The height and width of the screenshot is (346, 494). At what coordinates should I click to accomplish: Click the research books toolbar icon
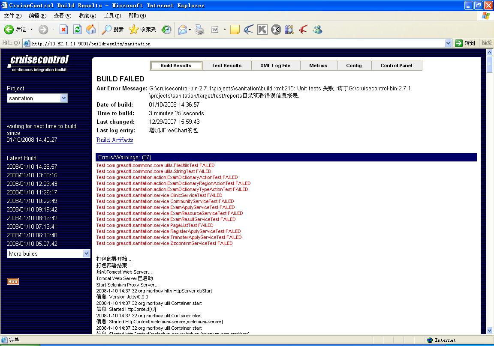tap(289, 30)
